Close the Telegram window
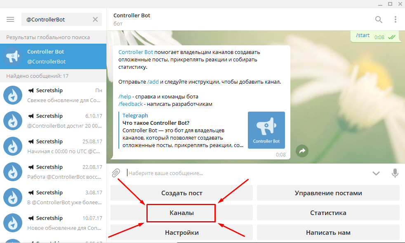This screenshot has width=405, height=243. click(x=400, y=4)
